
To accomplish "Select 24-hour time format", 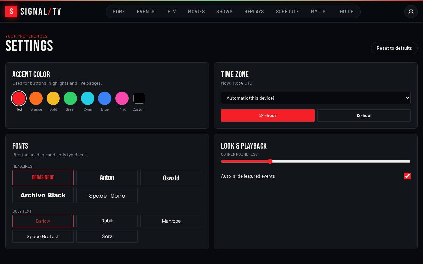I will [268, 115].
